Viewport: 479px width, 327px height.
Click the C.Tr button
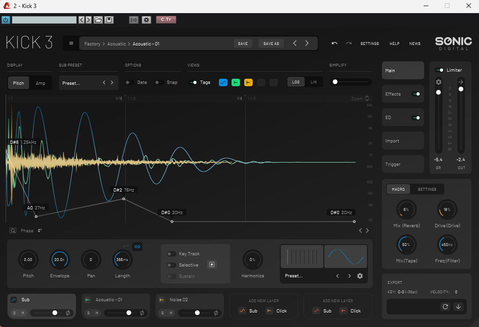coord(166,20)
